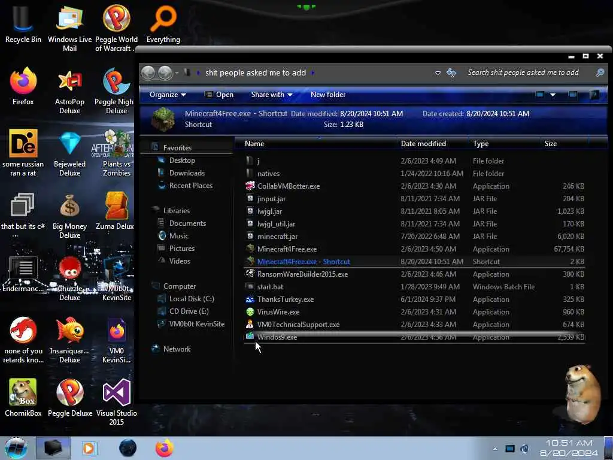Click the refresh icon beside address bar

pos(451,72)
